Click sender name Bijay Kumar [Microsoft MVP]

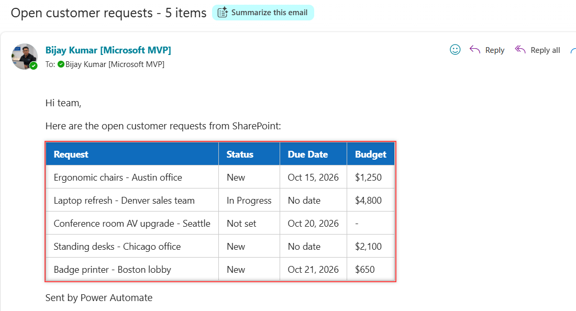(108, 50)
